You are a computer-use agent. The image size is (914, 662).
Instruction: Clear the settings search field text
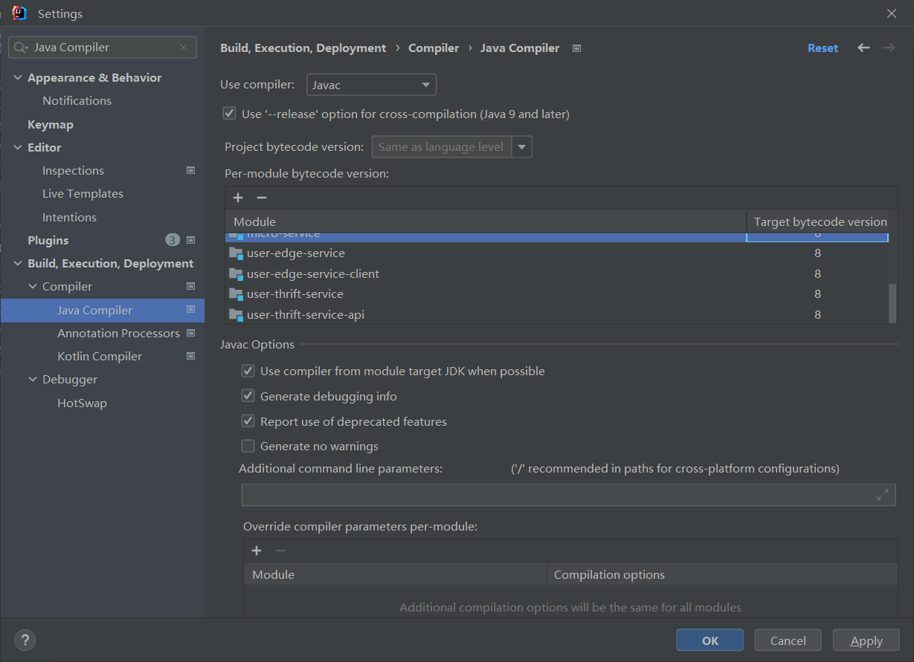coord(184,48)
